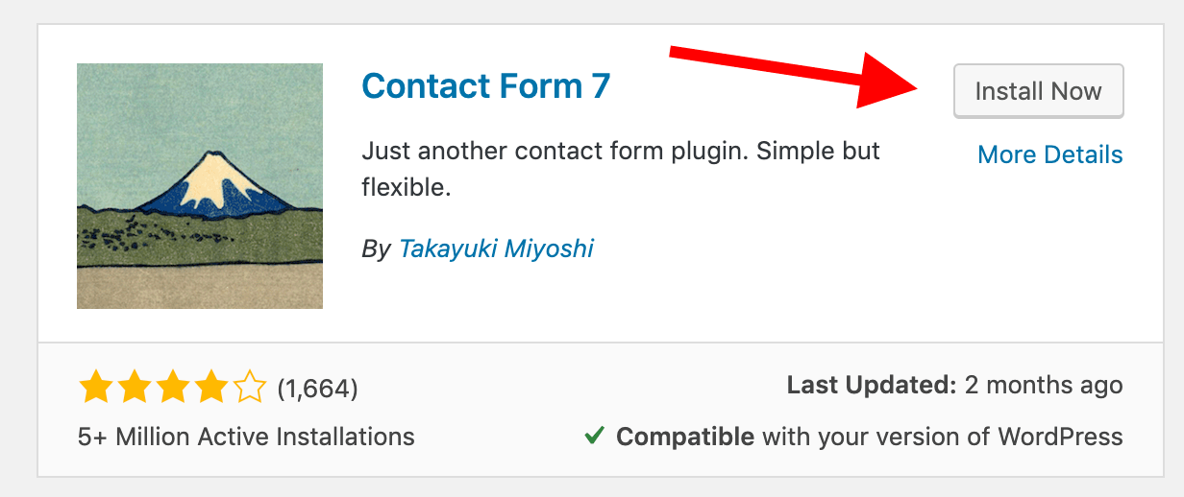Select the 5+ Million Active Installations text
1184x497 pixels.
coord(246,438)
